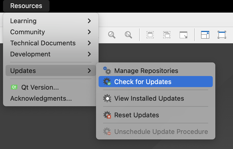The height and width of the screenshot is (149, 233).
Task: Expand the Community submenu arrow
Action: pyautogui.click(x=89, y=32)
